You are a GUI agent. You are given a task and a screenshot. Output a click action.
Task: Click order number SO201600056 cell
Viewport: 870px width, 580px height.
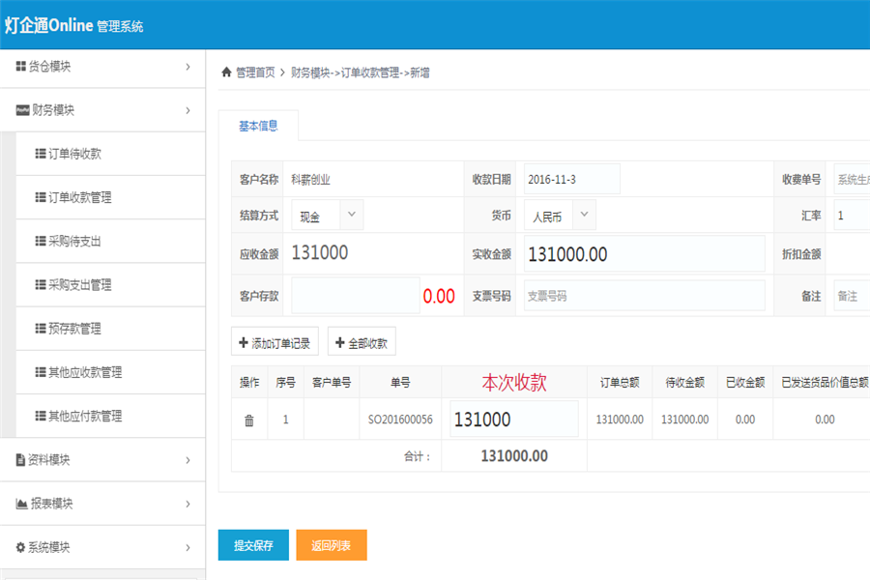(x=400, y=420)
